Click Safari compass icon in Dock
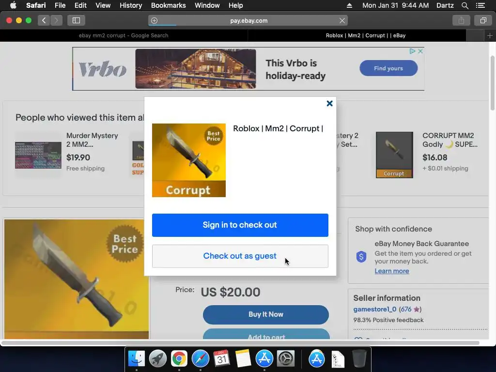The image size is (496, 372). pyautogui.click(x=200, y=358)
